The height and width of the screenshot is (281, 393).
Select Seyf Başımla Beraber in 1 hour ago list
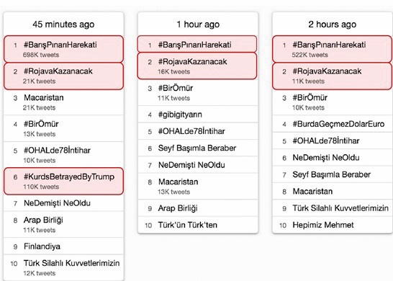(198, 148)
